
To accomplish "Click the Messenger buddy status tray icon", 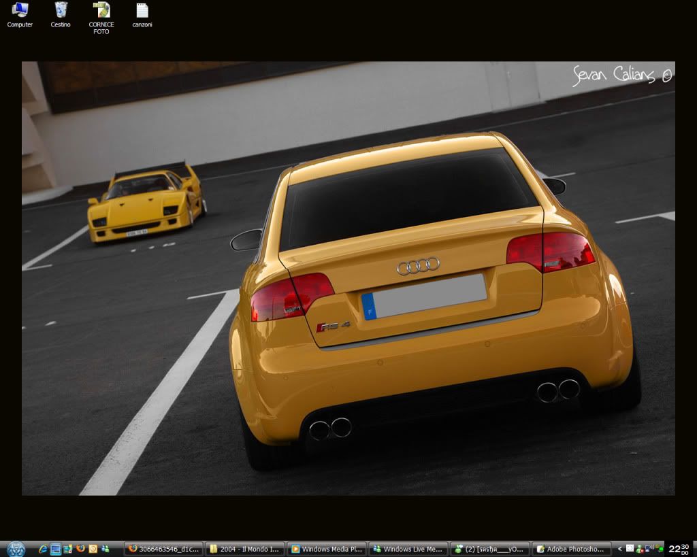I will tap(640, 549).
